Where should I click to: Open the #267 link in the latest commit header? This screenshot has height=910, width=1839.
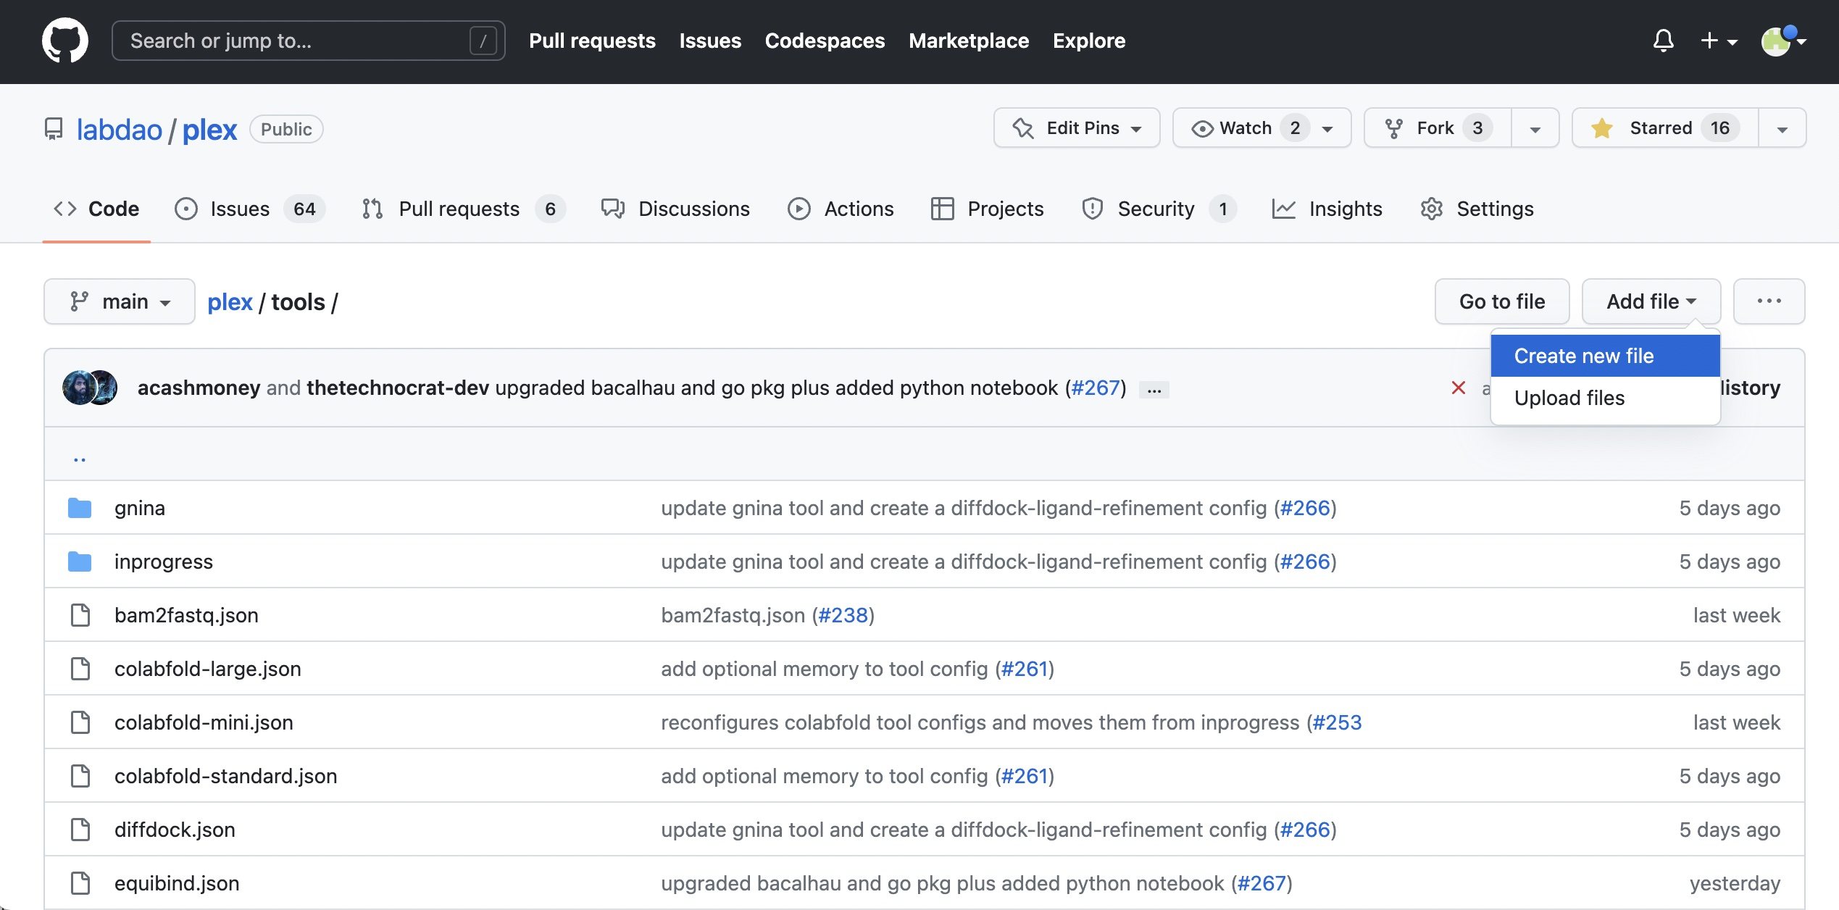click(x=1096, y=388)
